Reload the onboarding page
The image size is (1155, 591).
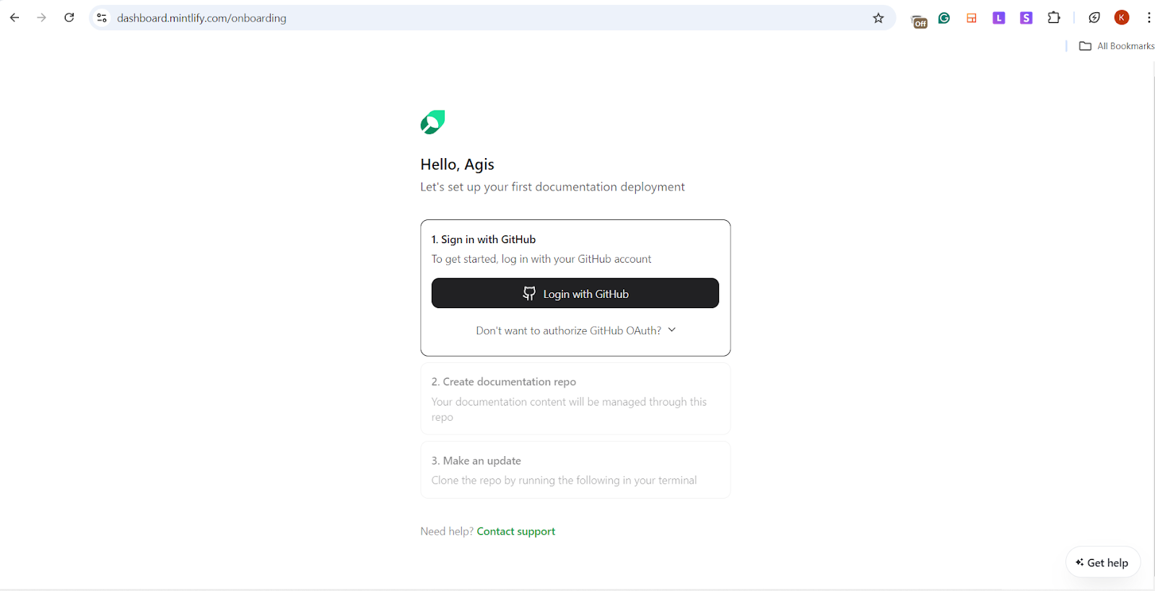[69, 18]
